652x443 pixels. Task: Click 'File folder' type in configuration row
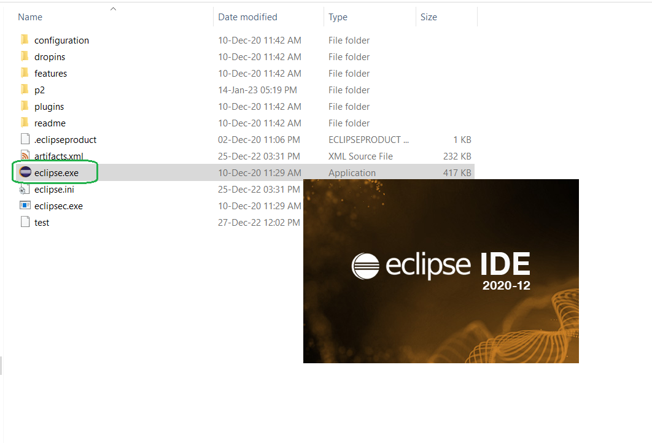click(349, 40)
